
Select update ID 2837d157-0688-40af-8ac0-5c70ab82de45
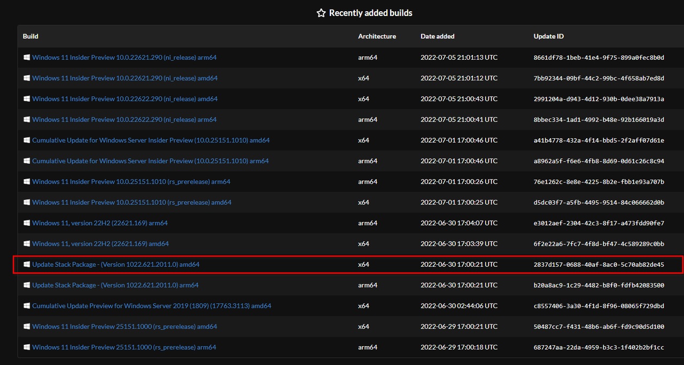tap(599, 264)
